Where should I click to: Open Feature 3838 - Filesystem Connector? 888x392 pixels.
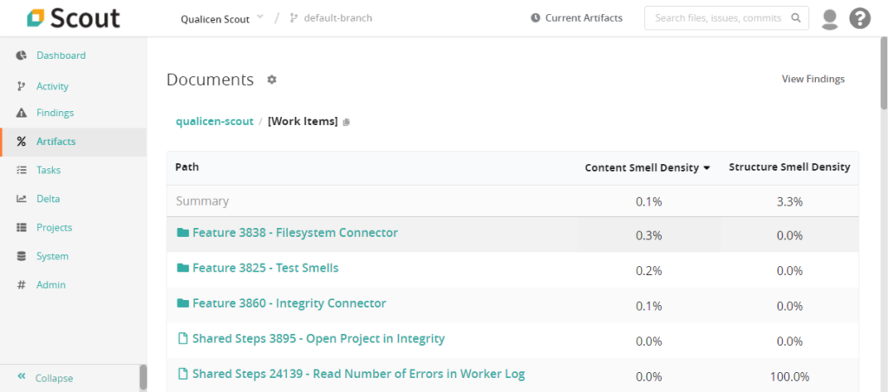pyautogui.click(x=295, y=233)
